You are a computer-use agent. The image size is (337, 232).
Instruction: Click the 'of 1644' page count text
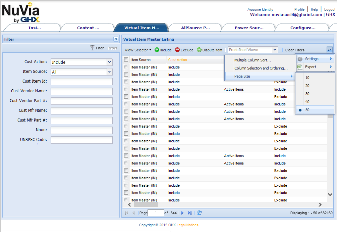click(170, 213)
